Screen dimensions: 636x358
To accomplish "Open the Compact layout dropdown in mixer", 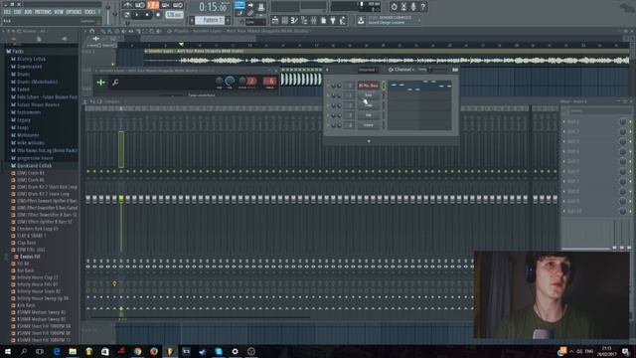I will tap(111, 101).
